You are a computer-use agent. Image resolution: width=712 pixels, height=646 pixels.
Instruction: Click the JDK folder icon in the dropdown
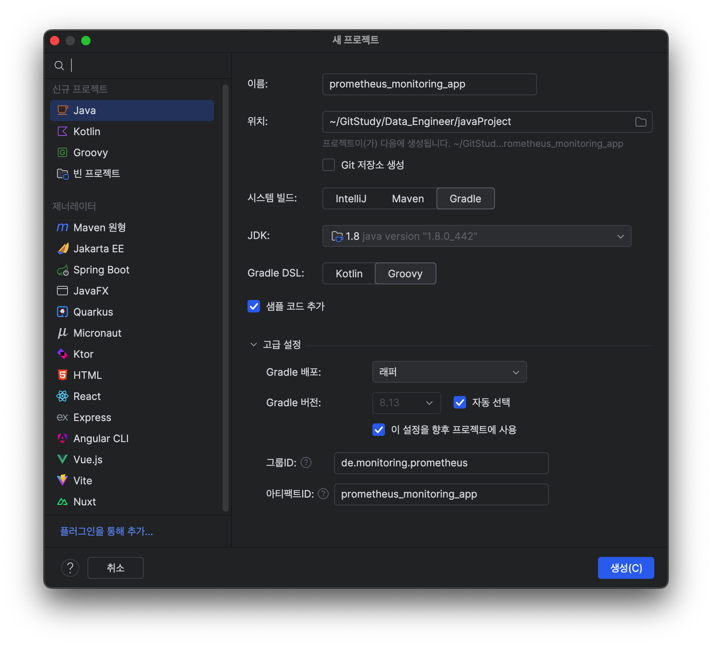[337, 236]
